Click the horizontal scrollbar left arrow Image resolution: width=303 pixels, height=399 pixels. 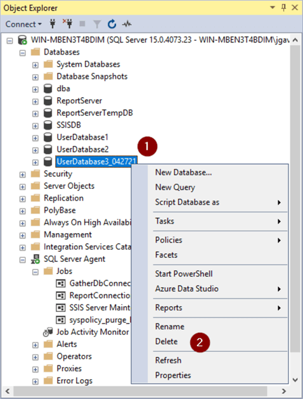[8, 391]
